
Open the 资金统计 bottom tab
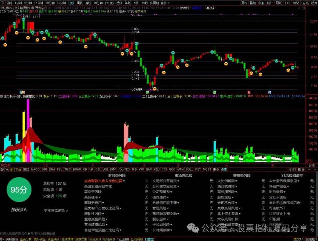click(54, 239)
